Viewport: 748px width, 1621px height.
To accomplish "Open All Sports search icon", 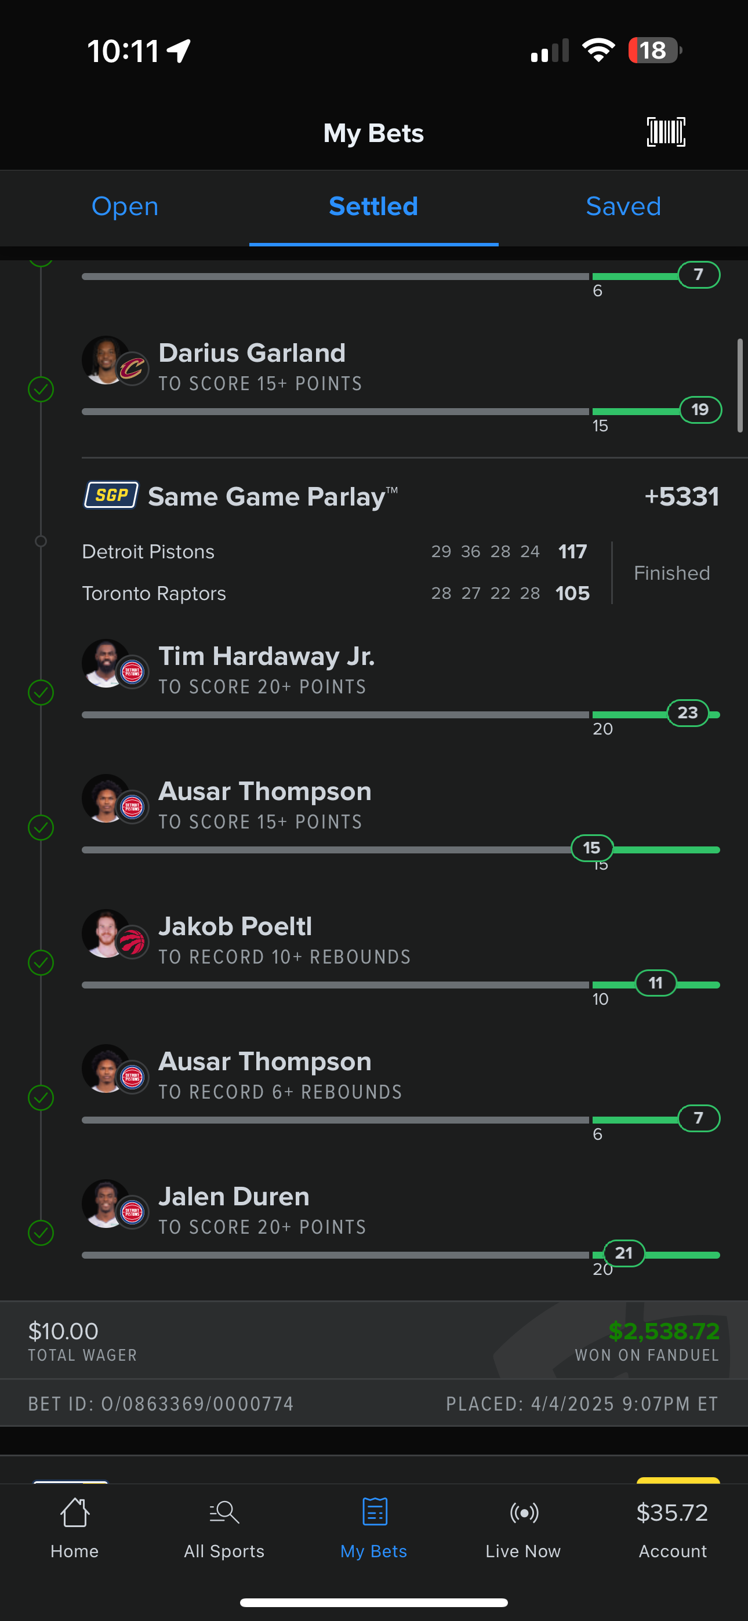I will pyautogui.click(x=224, y=1512).
